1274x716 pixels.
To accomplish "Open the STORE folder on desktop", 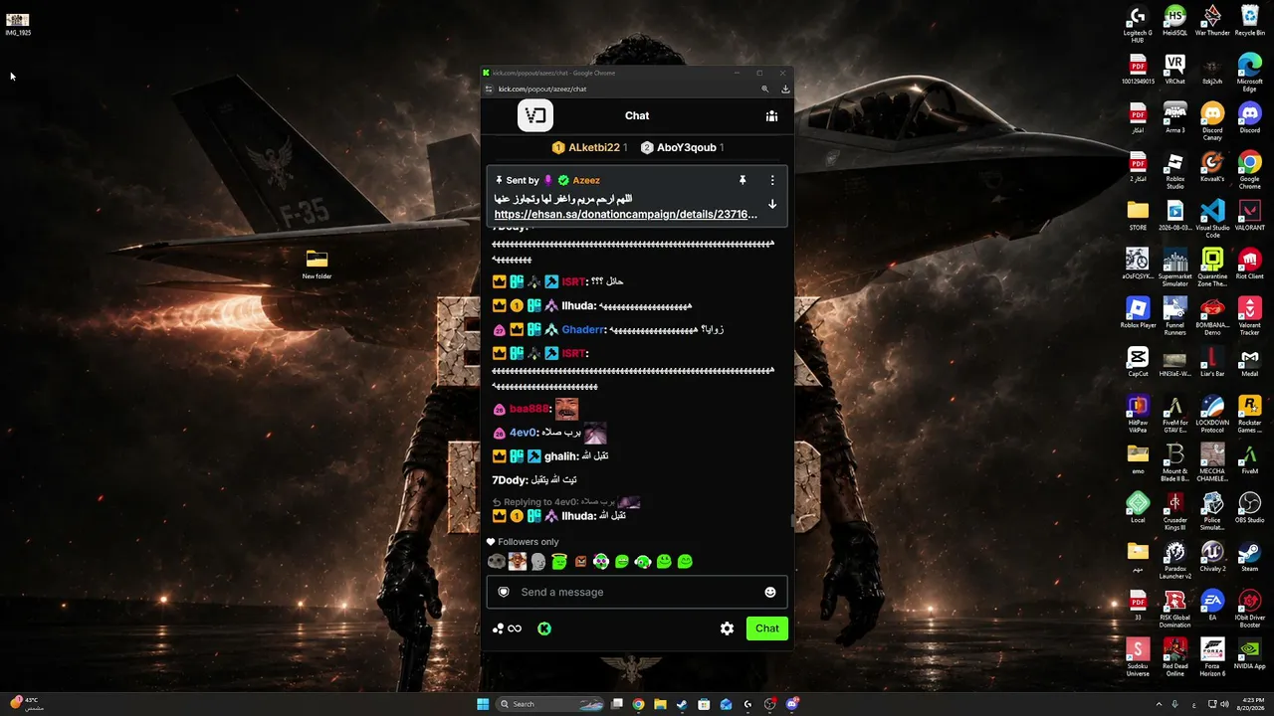I will pos(1138,215).
